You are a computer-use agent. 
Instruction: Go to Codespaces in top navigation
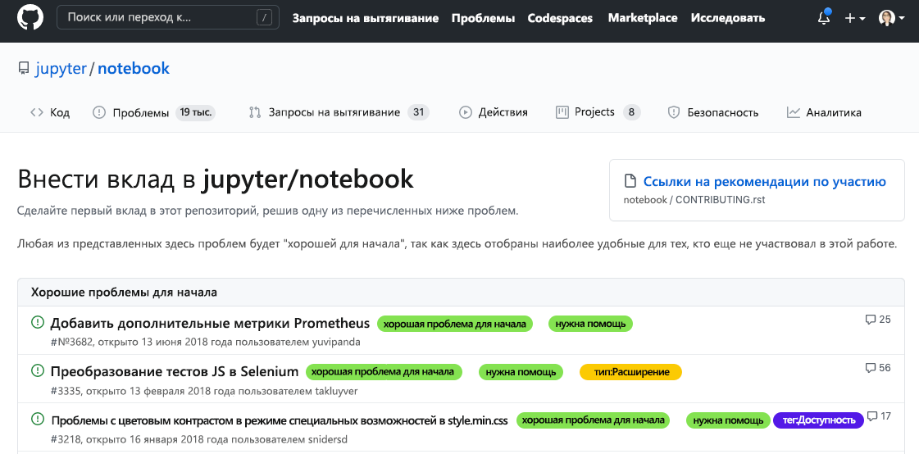(x=560, y=18)
